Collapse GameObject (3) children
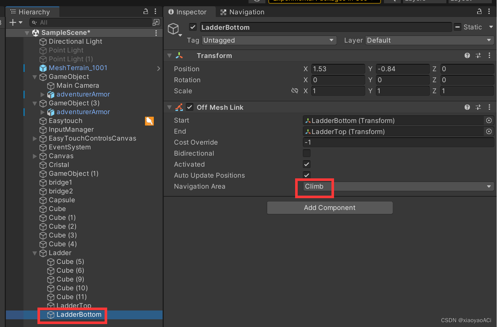Screen dimensions: 497x327 click(x=35, y=103)
